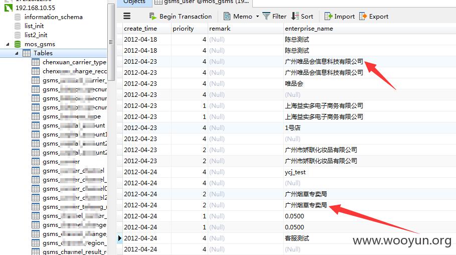This screenshot has height=255, width=456.
Task: Select the list2_init database
Action: coord(36,35)
